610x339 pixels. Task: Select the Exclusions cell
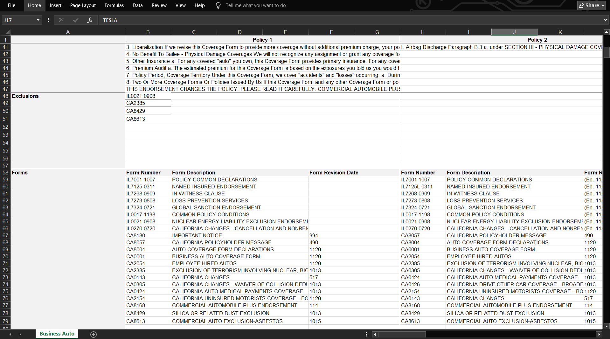point(68,96)
